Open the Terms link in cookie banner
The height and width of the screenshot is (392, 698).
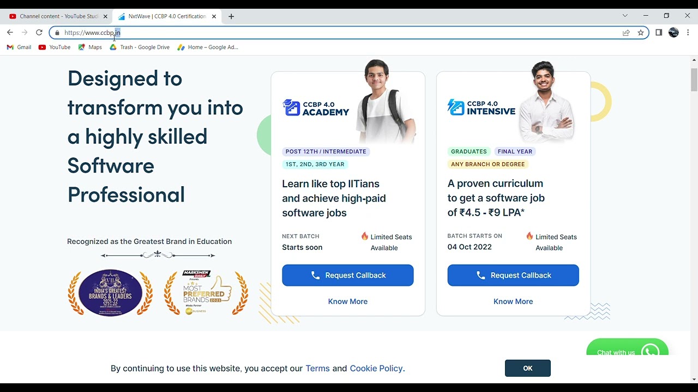pyautogui.click(x=317, y=369)
